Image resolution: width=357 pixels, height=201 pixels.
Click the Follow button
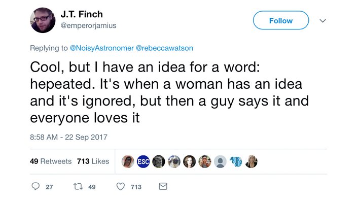(281, 20)
